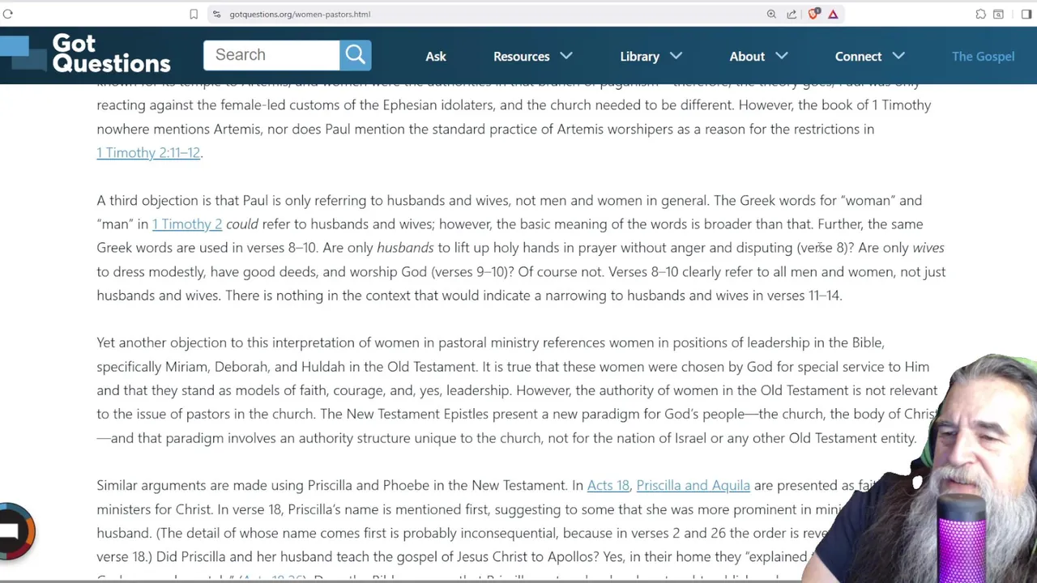Expand the Library dropdown chevron

point(676,56)
